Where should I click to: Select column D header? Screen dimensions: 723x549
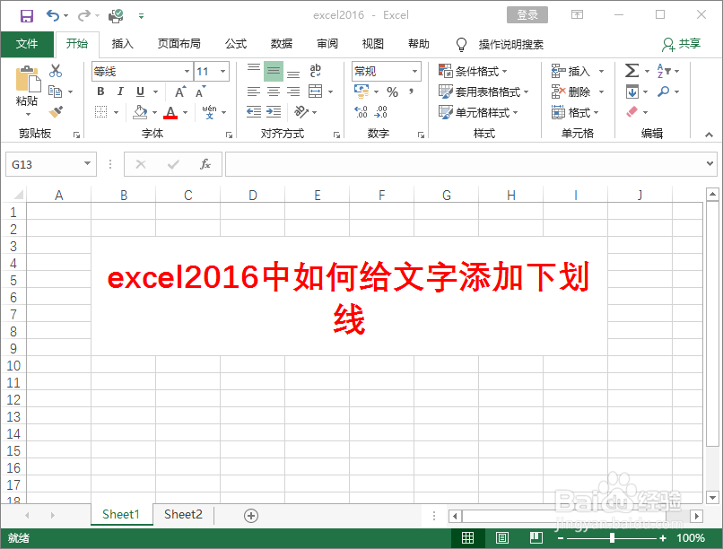point(253,195)
